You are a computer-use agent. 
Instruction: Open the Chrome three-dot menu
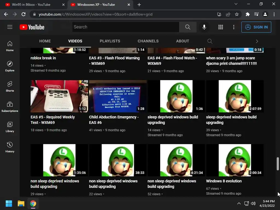point(274,14)
